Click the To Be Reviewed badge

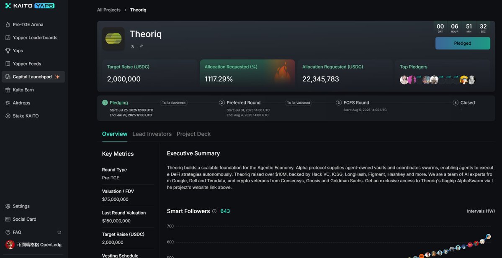[173, 103]
